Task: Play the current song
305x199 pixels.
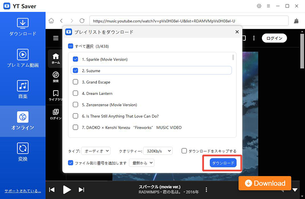Action: (x=67, y=189)
